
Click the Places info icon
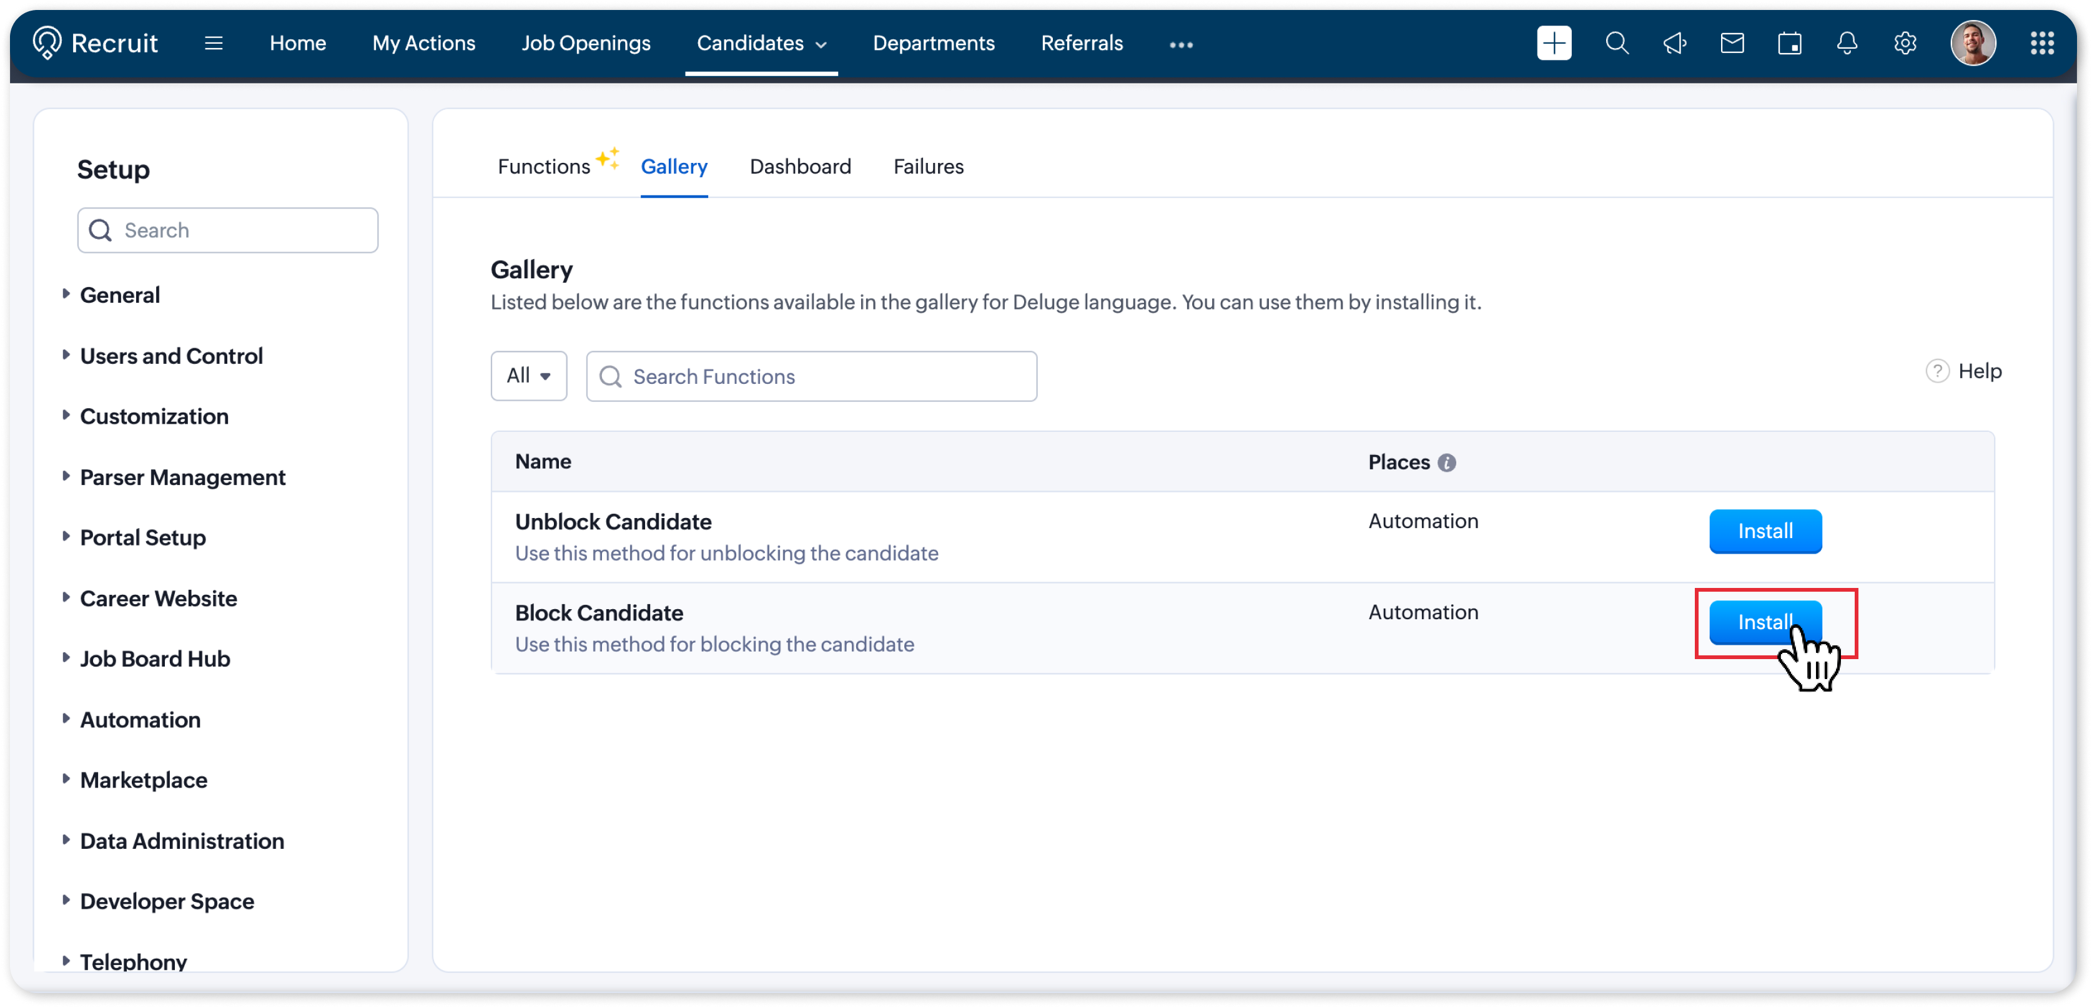tap(1446, 462)
